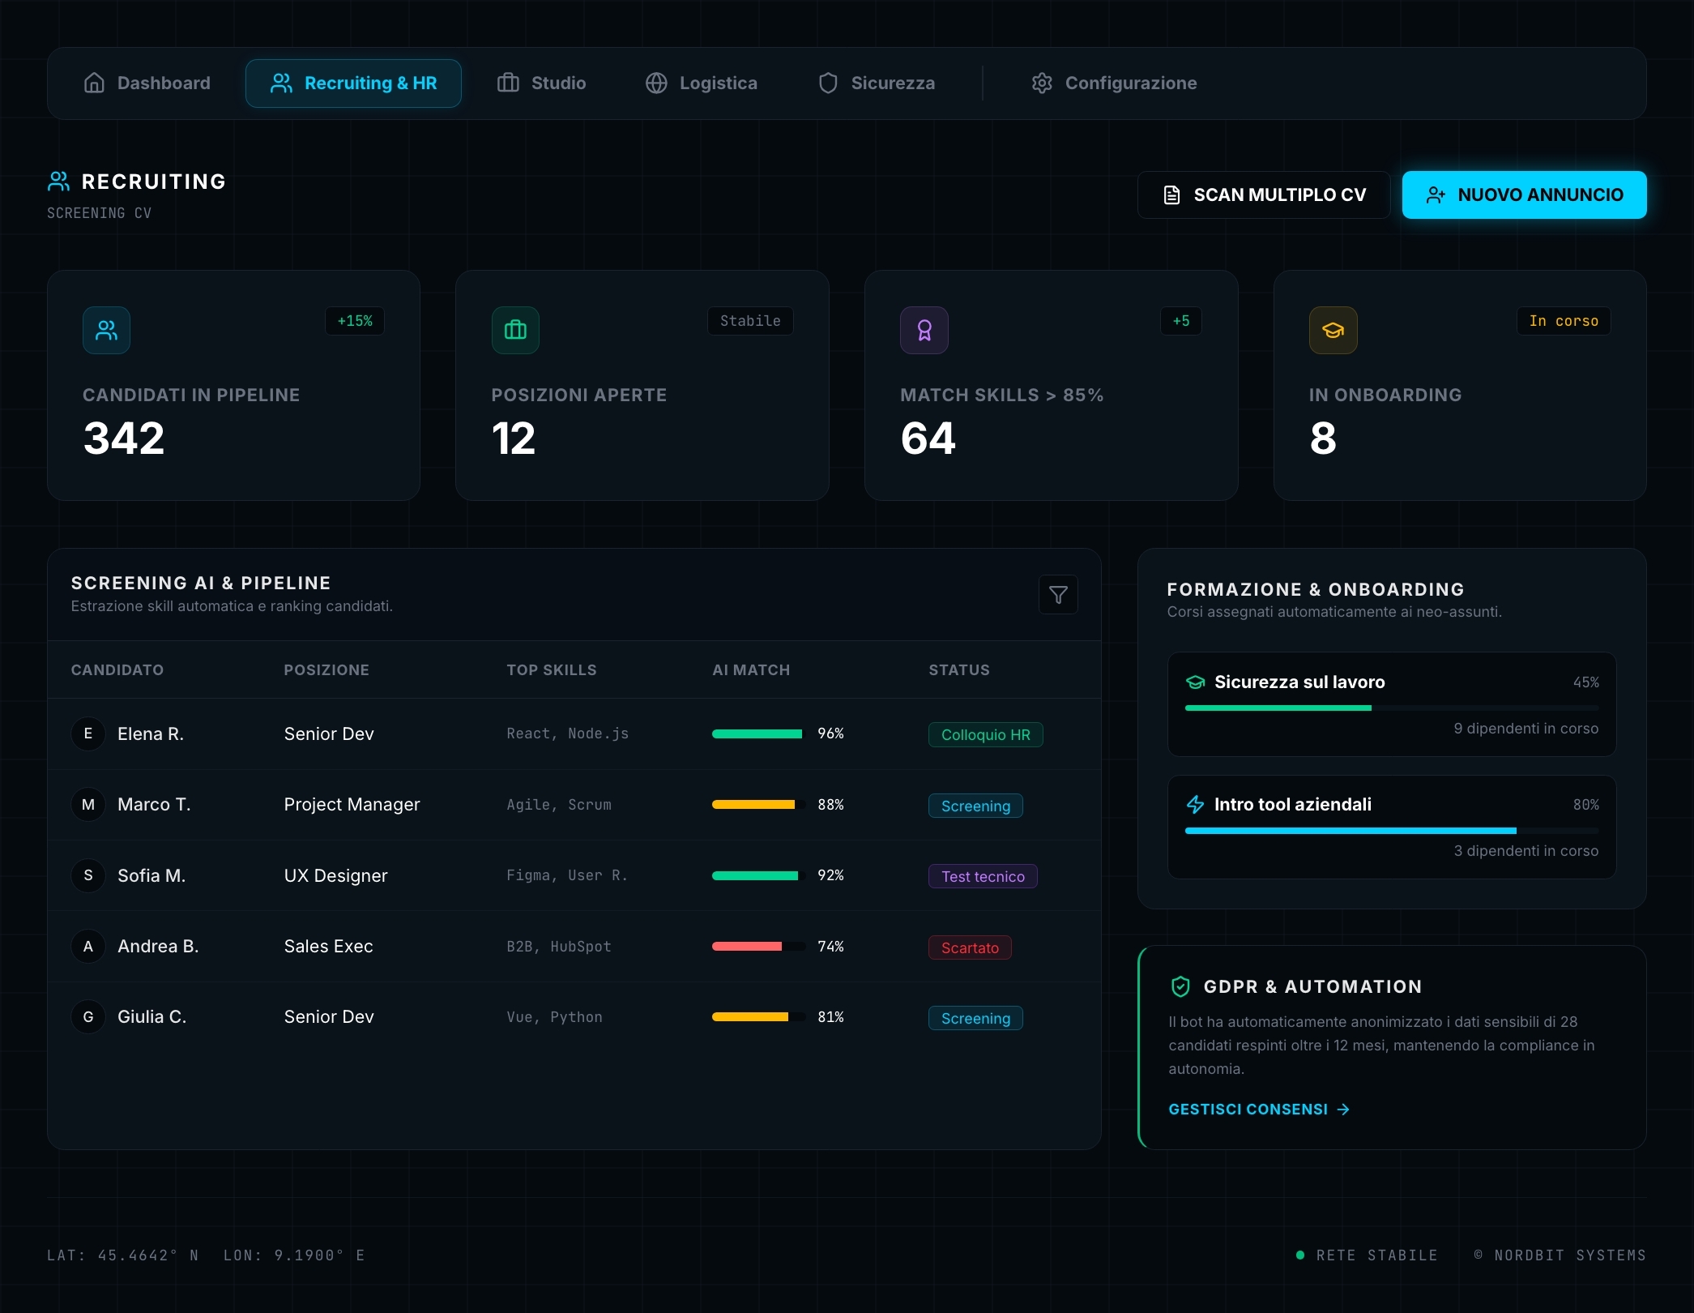Follow the Gestisci Consensi link
Viewport: 1694px width, 1313px height.
(1259, 1109)
